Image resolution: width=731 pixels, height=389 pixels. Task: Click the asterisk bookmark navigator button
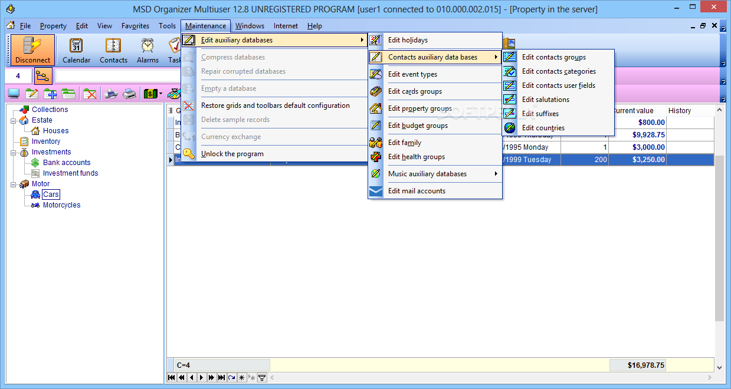coord(242,377)
